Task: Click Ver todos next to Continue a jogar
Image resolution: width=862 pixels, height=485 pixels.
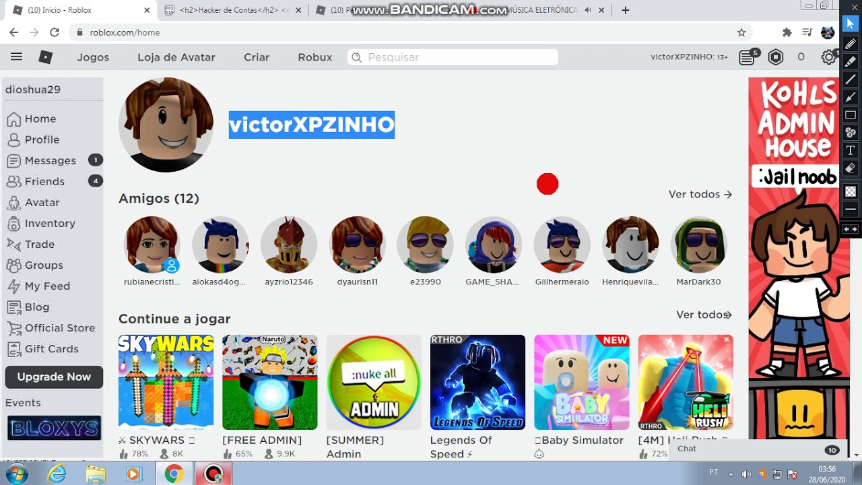Action: (x=704, y=315)
